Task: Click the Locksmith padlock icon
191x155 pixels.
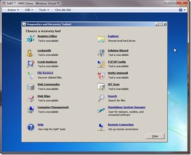Action: [x=30, y=53]
